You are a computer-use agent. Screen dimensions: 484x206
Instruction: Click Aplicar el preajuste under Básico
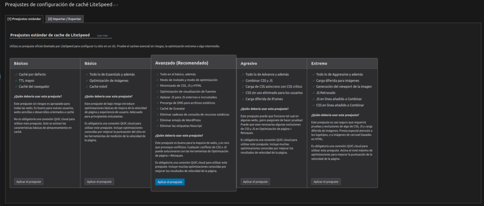click(x=99, y=181)
